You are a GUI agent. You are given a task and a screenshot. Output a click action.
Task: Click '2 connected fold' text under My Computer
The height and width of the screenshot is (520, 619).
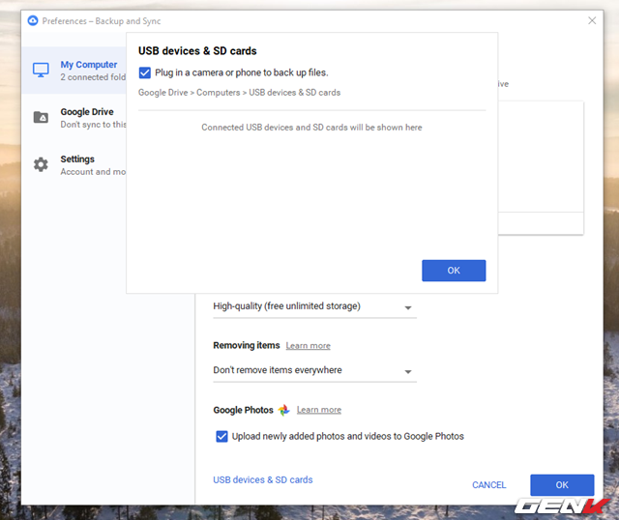(x=93, y=77)
